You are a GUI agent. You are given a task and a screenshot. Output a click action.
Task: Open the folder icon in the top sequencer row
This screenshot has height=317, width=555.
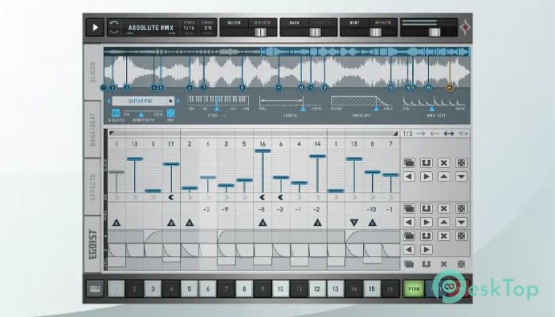pyautogui.click(x=408, y=163)
